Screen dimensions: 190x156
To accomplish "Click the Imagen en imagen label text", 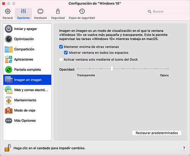I will pos(28,80).
